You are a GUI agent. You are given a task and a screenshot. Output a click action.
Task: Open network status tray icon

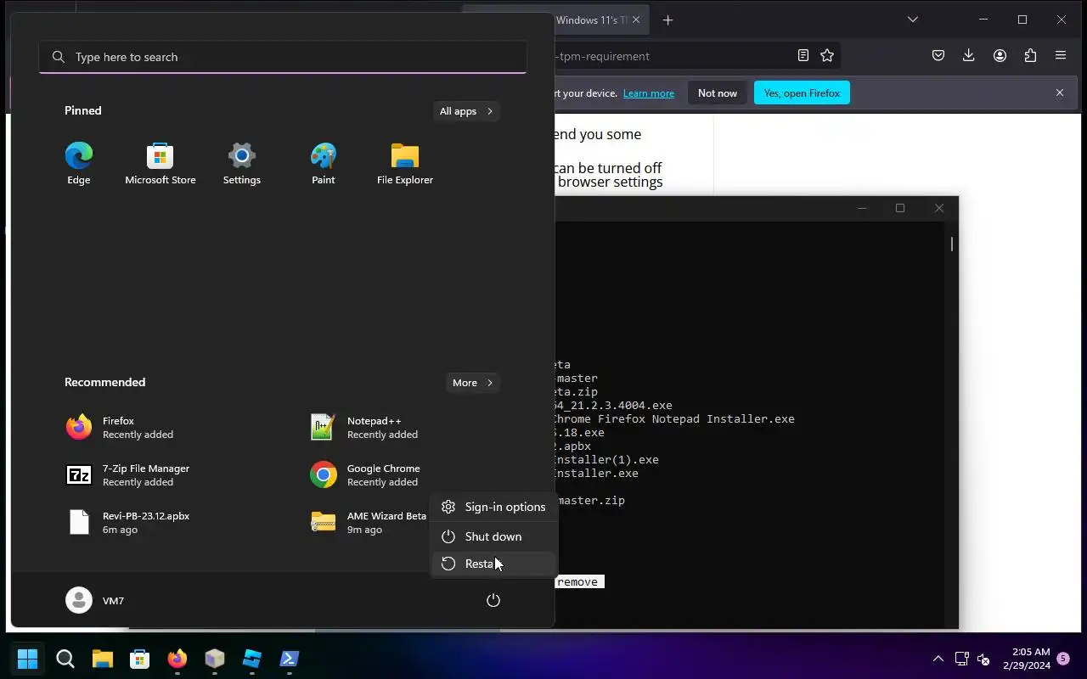pyautogui.click(x=961, y=659)
